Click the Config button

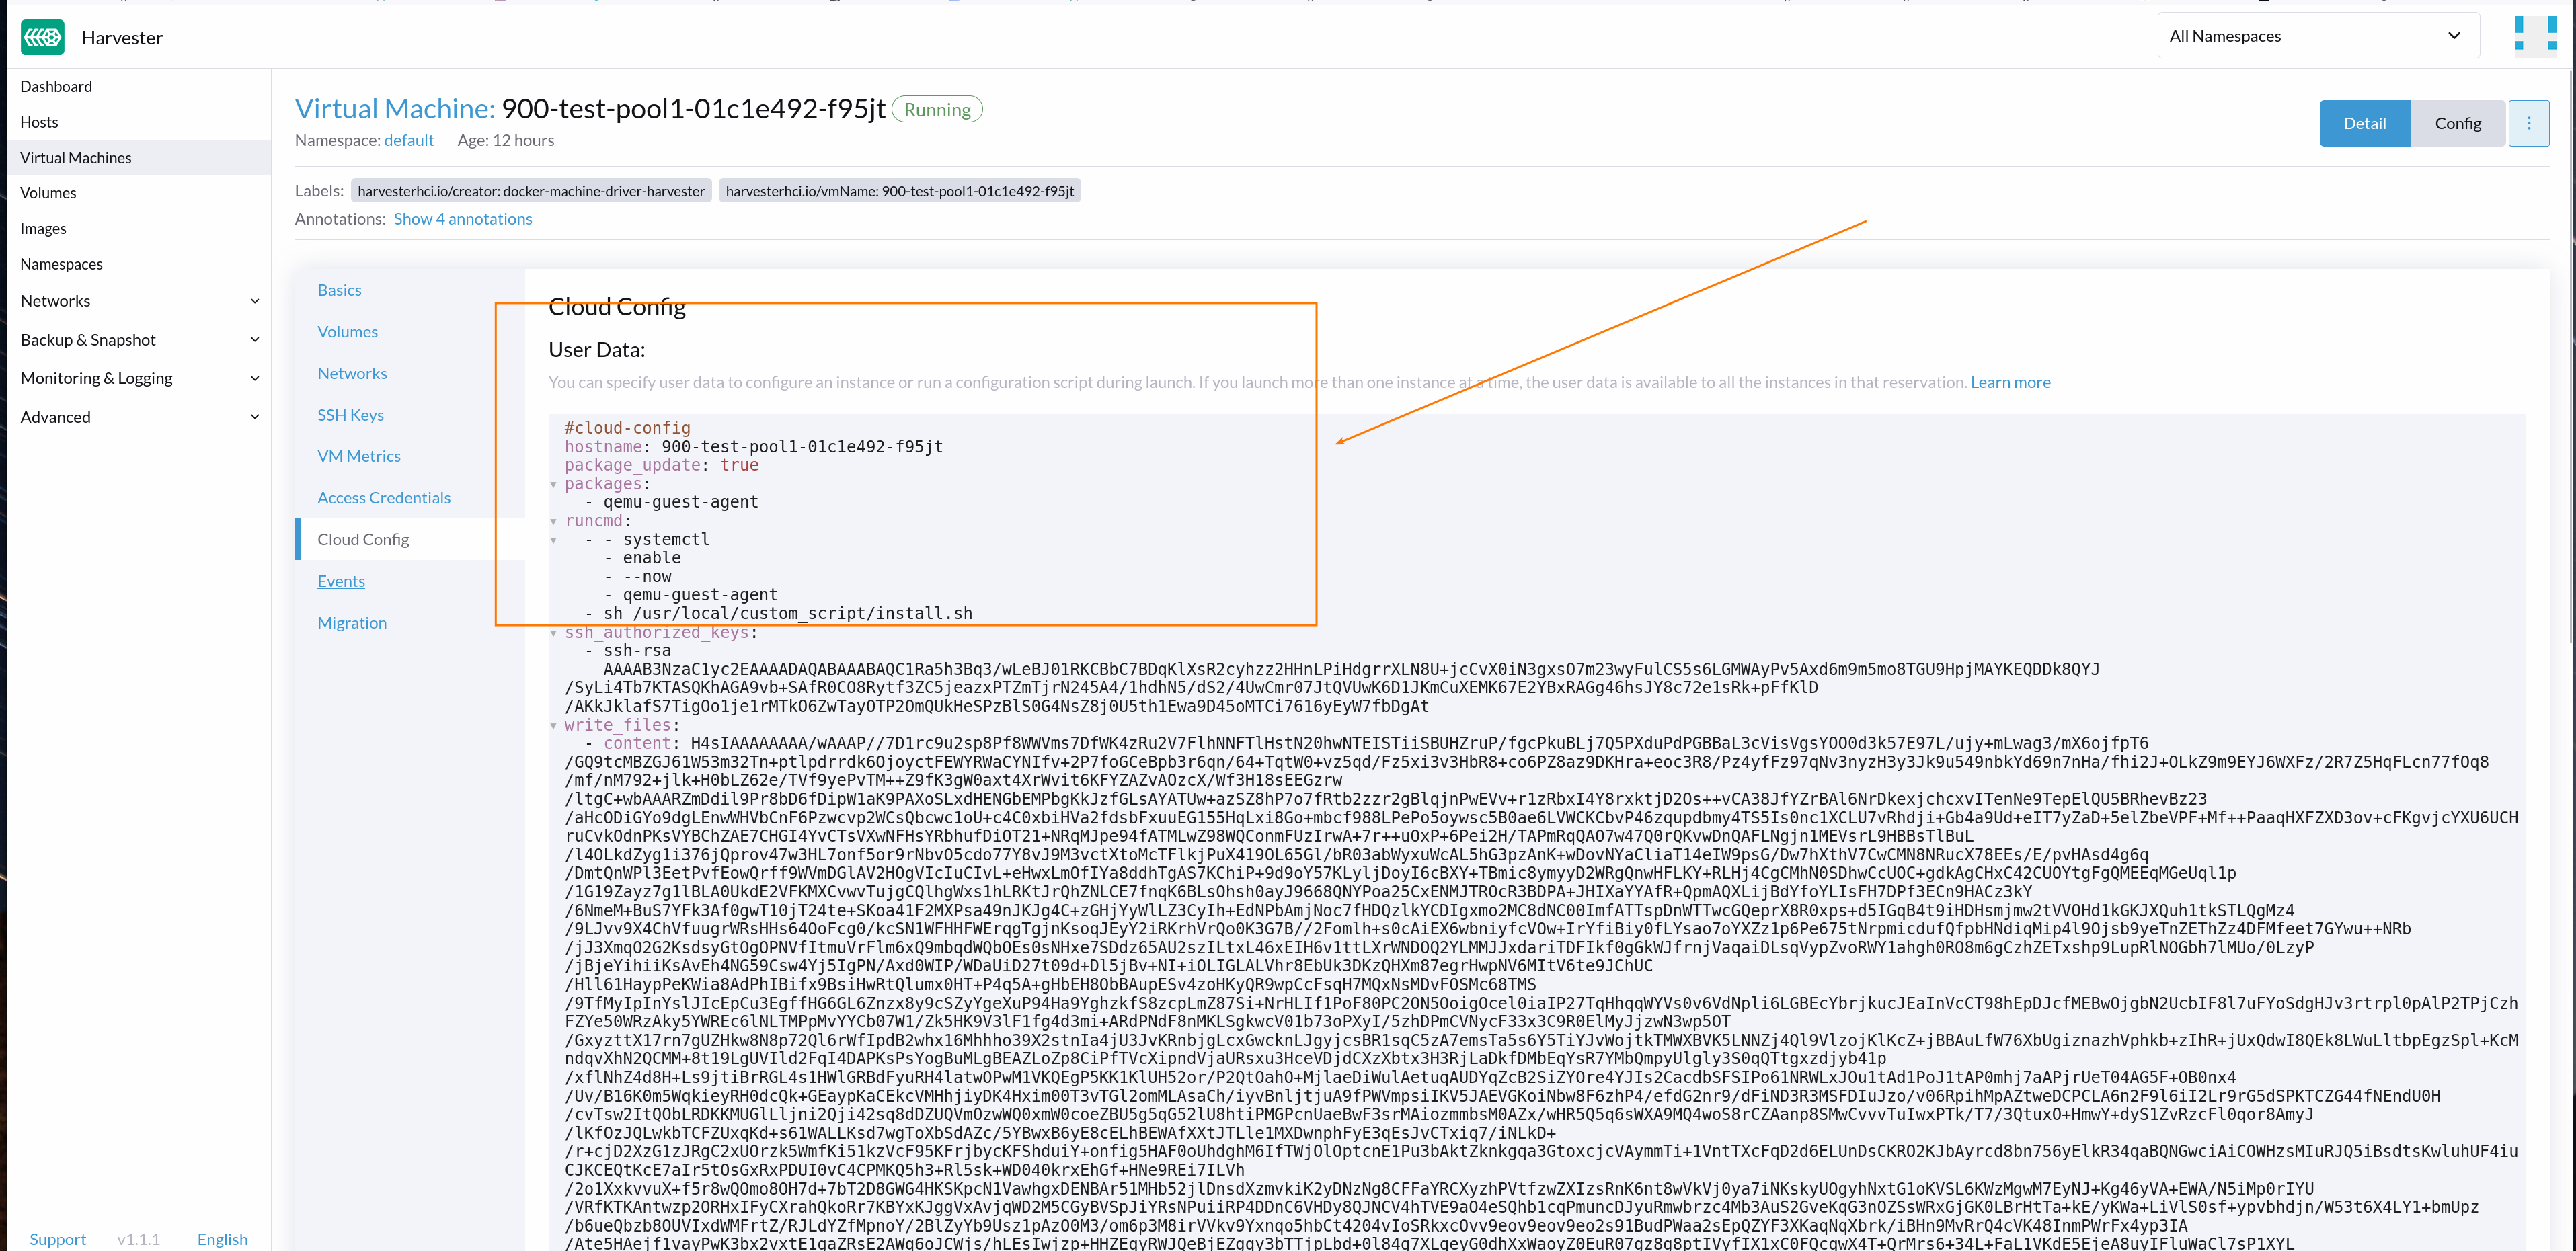click(2459, 122)
